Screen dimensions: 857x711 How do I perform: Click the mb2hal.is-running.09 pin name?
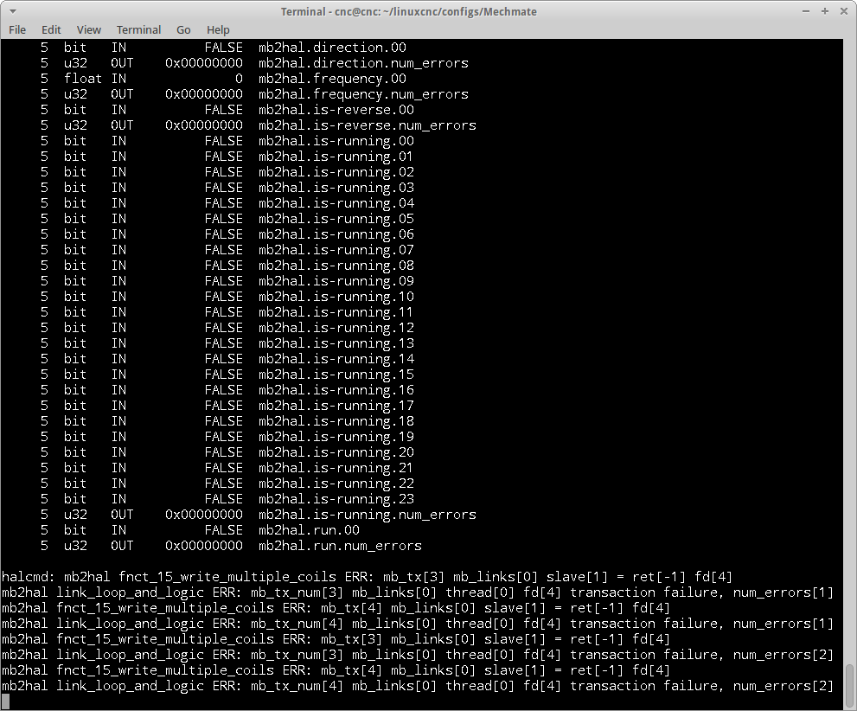pos(336,281)
